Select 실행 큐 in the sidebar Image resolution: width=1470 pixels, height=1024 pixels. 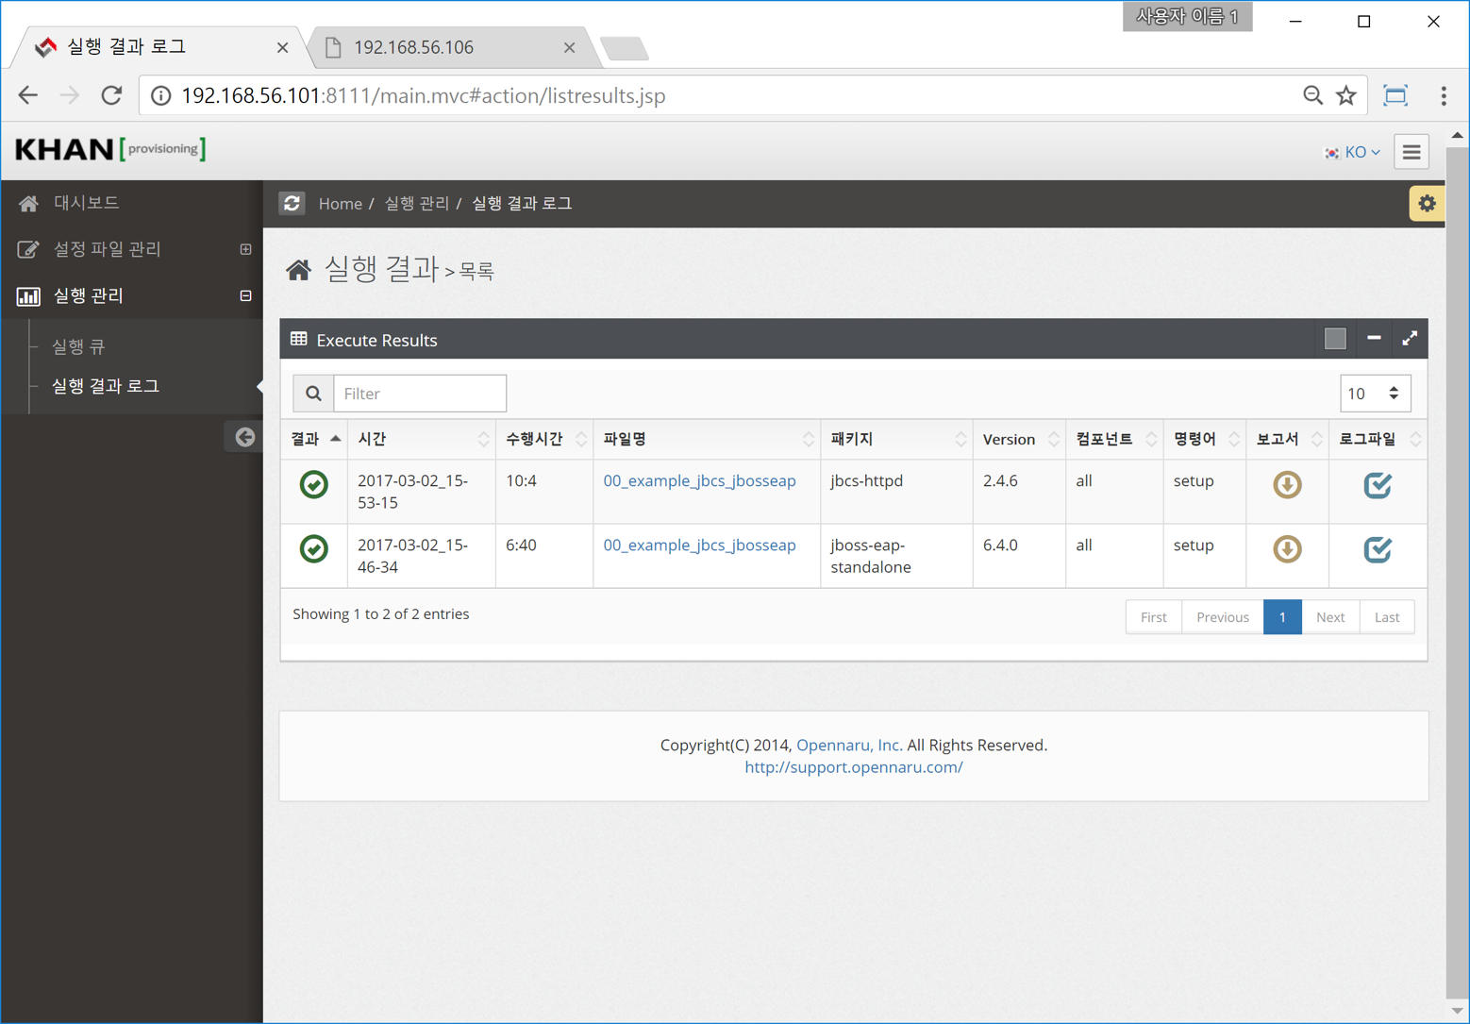click(x=78, y=346)
